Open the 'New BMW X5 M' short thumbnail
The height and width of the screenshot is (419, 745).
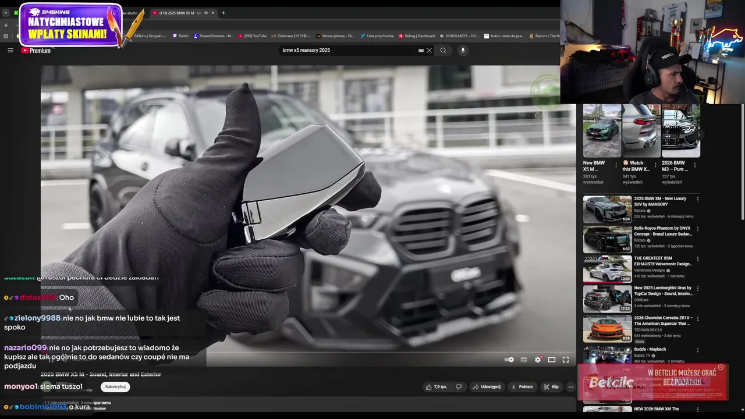pyautogui.click(x=602, y=130)
